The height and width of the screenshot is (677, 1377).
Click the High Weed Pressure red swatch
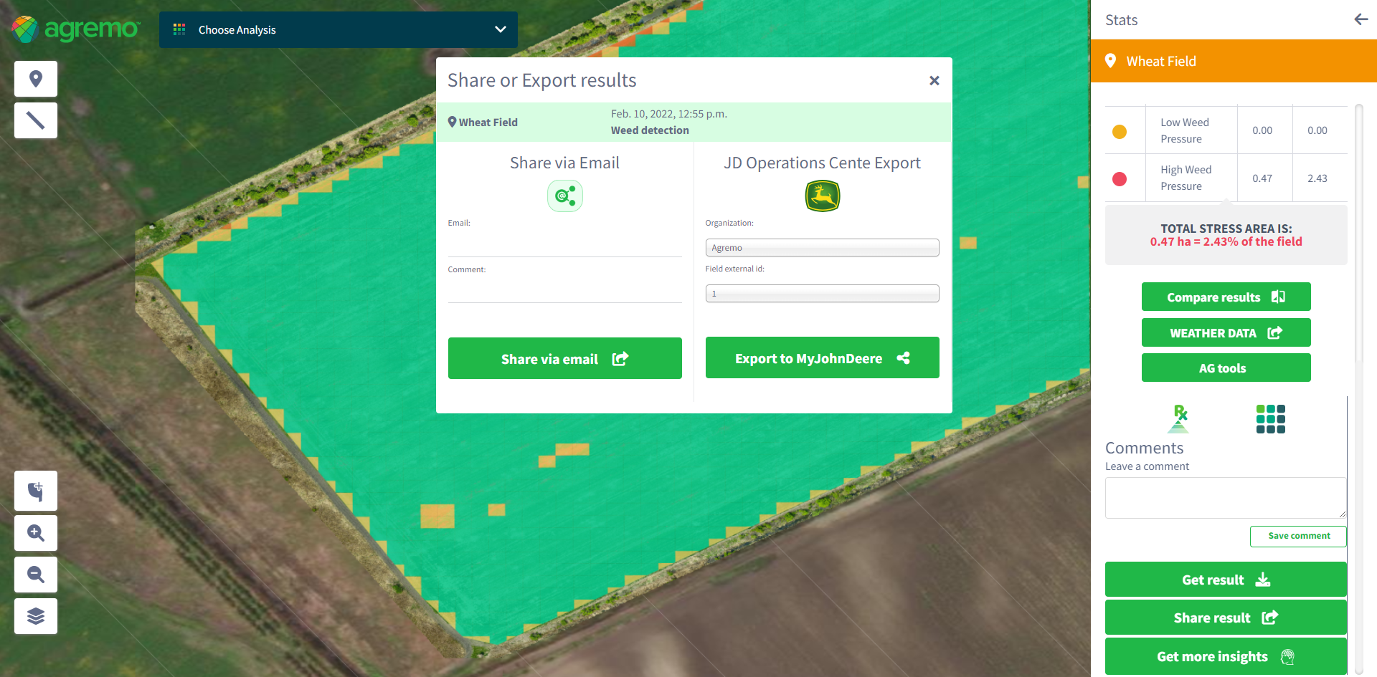(1119, 179)
